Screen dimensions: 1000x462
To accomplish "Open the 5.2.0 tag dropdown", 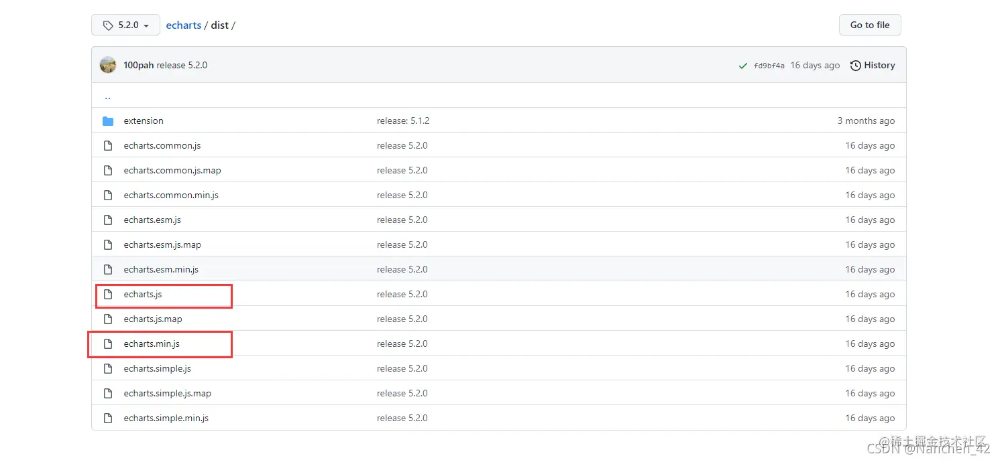I will pyautogui.click(x=125, y=25).
